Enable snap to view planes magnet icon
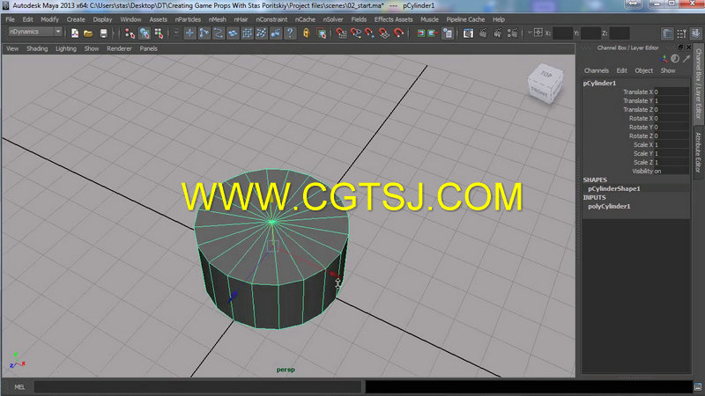 (x=384, y=33)
